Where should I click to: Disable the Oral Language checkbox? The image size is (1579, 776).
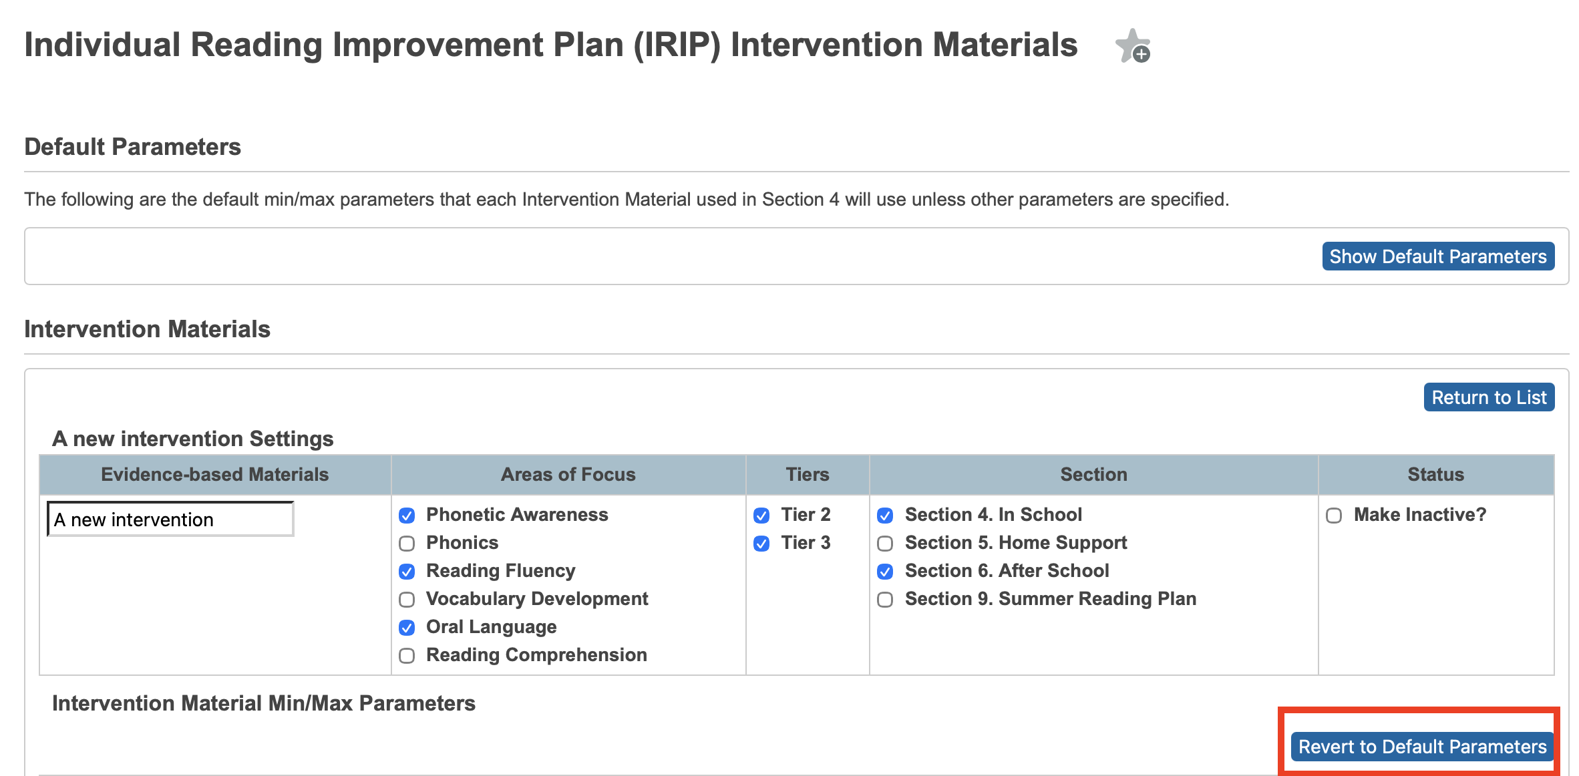pos(408,627)
